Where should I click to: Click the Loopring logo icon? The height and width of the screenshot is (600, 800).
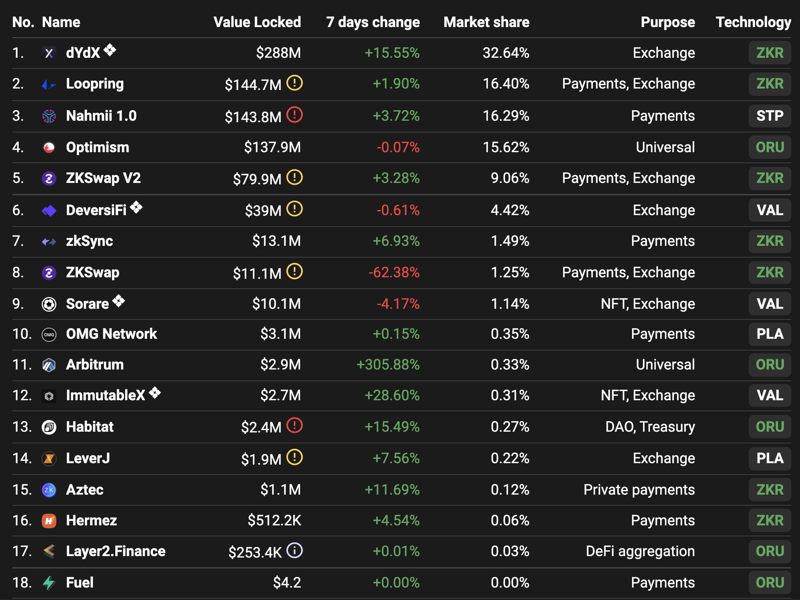(x=49, y=85)
